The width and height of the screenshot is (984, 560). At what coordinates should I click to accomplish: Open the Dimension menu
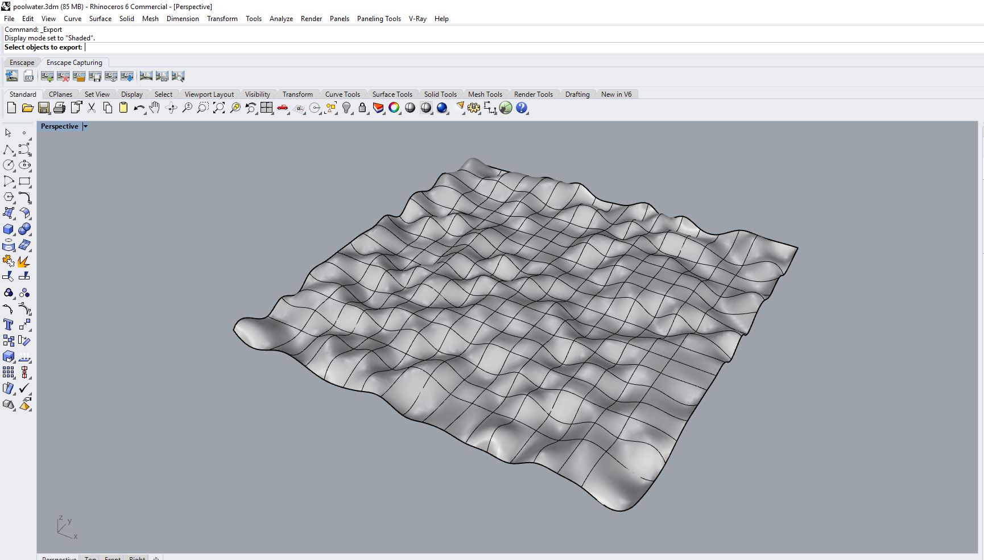pyautogui.click(x=183, y=18)
